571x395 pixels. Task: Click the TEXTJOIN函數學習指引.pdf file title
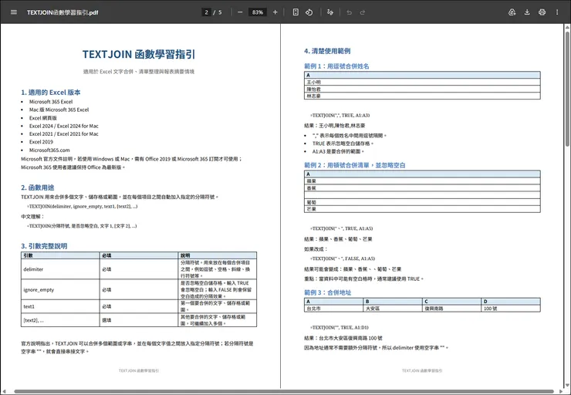tap(63, 12)
